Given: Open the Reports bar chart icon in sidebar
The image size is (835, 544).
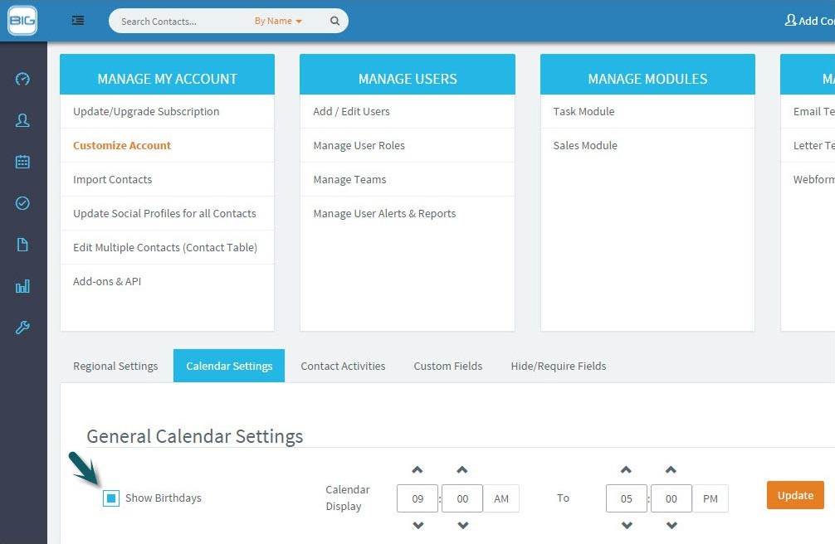Looking at the screenshot, I should click(22, 286).
